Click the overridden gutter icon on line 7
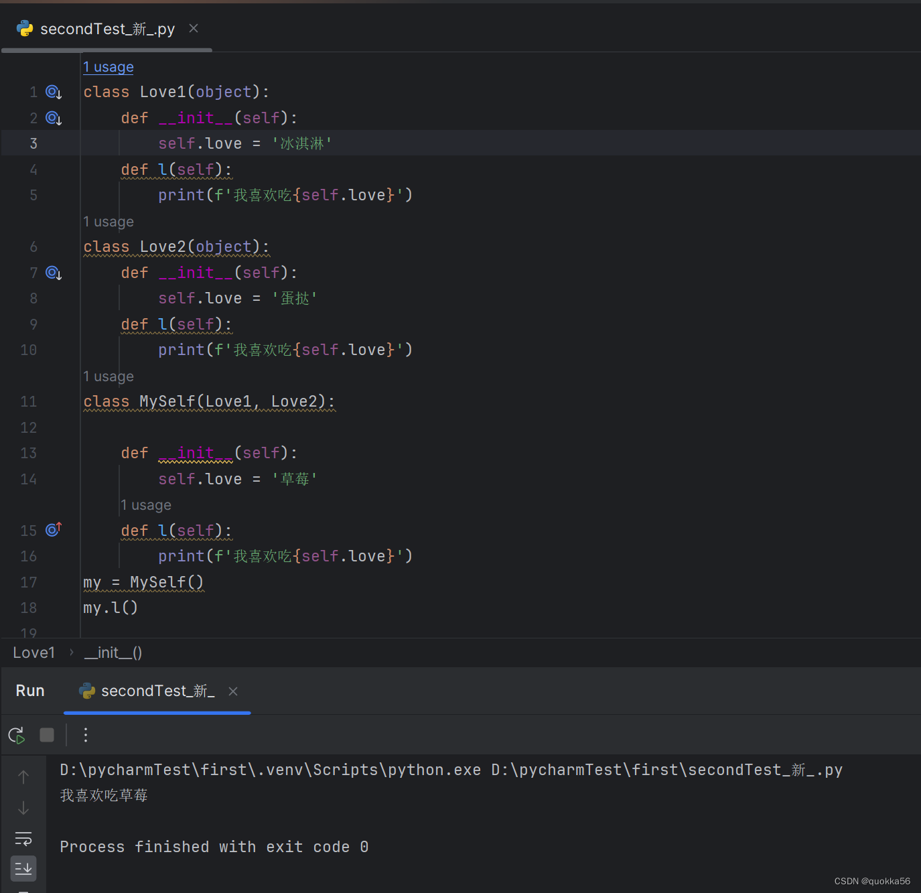The height and width of the screenshot is (893, 921). pyautogui.click(x=54, y=273)
